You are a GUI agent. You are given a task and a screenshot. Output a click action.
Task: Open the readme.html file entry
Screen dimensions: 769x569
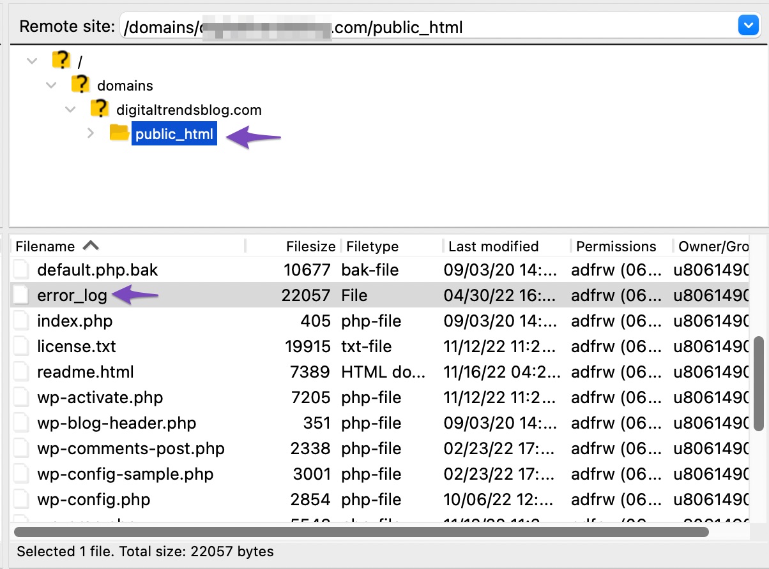[x=86, y=371]
